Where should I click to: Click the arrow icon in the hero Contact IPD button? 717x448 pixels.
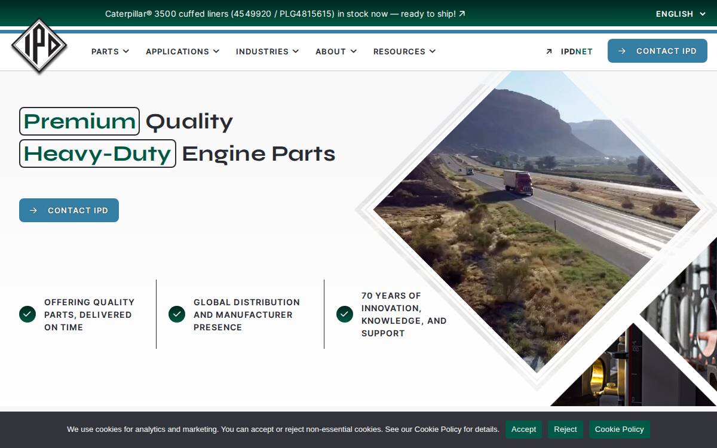click(x=33, y=210)
